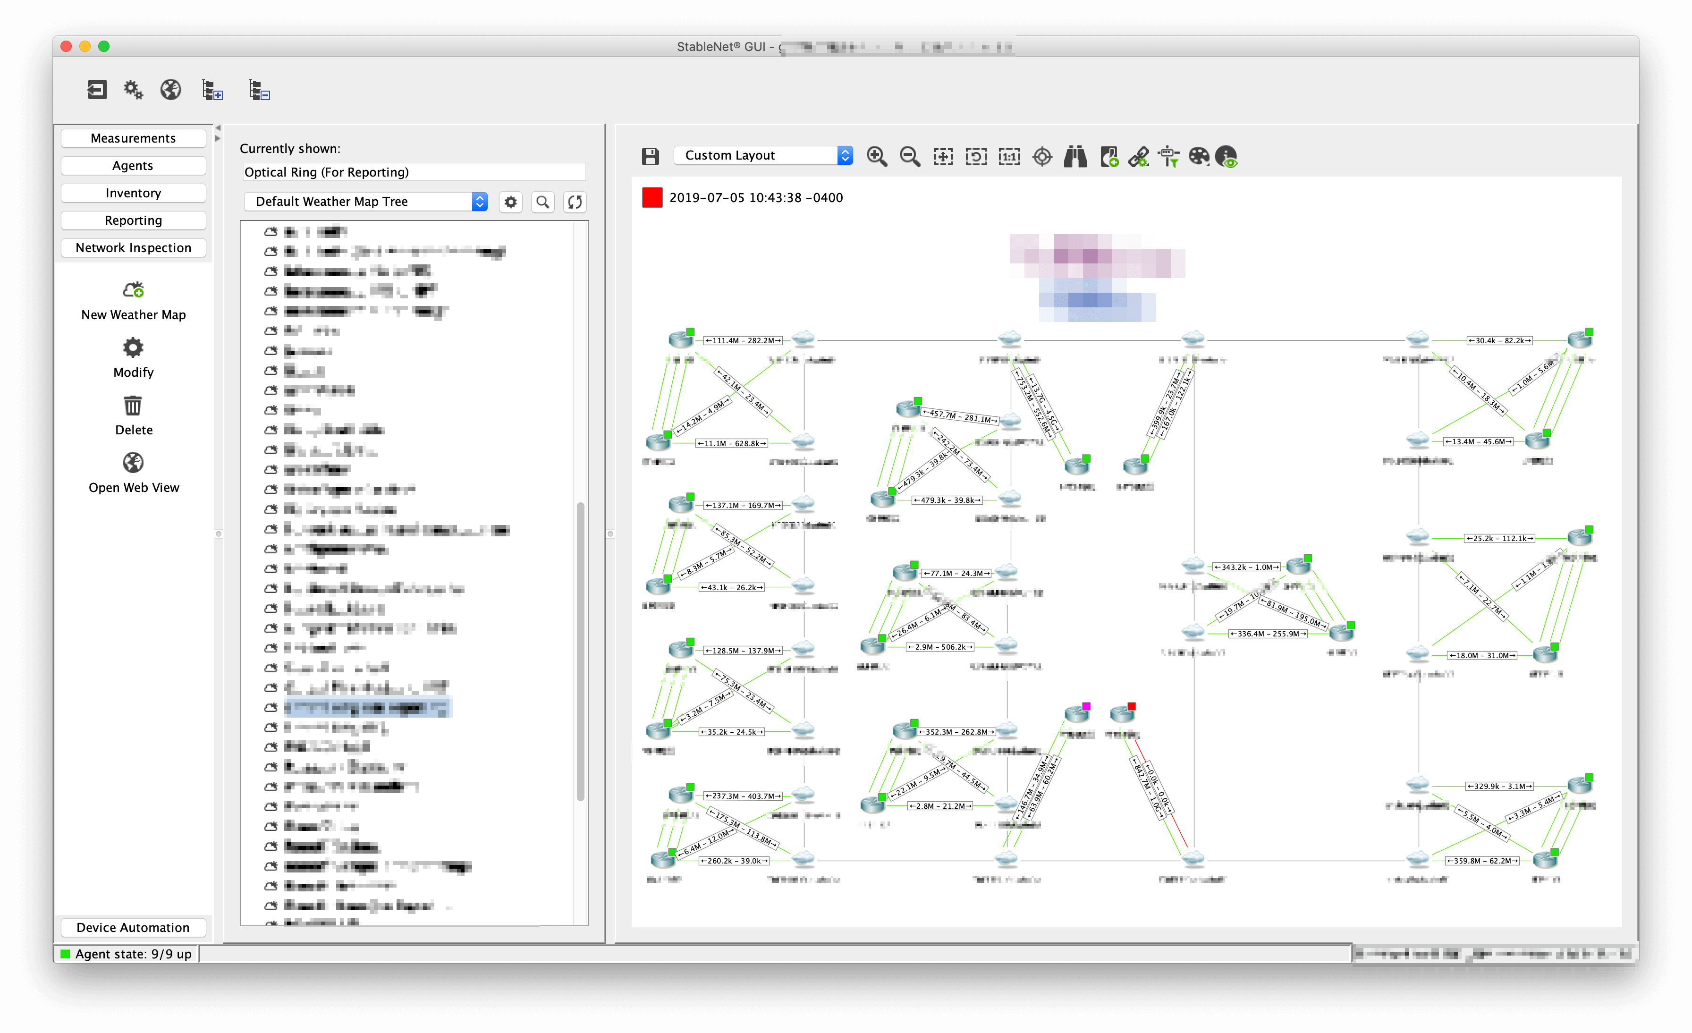
Task: Click the reset zoom selection icon
Action: 976,157
